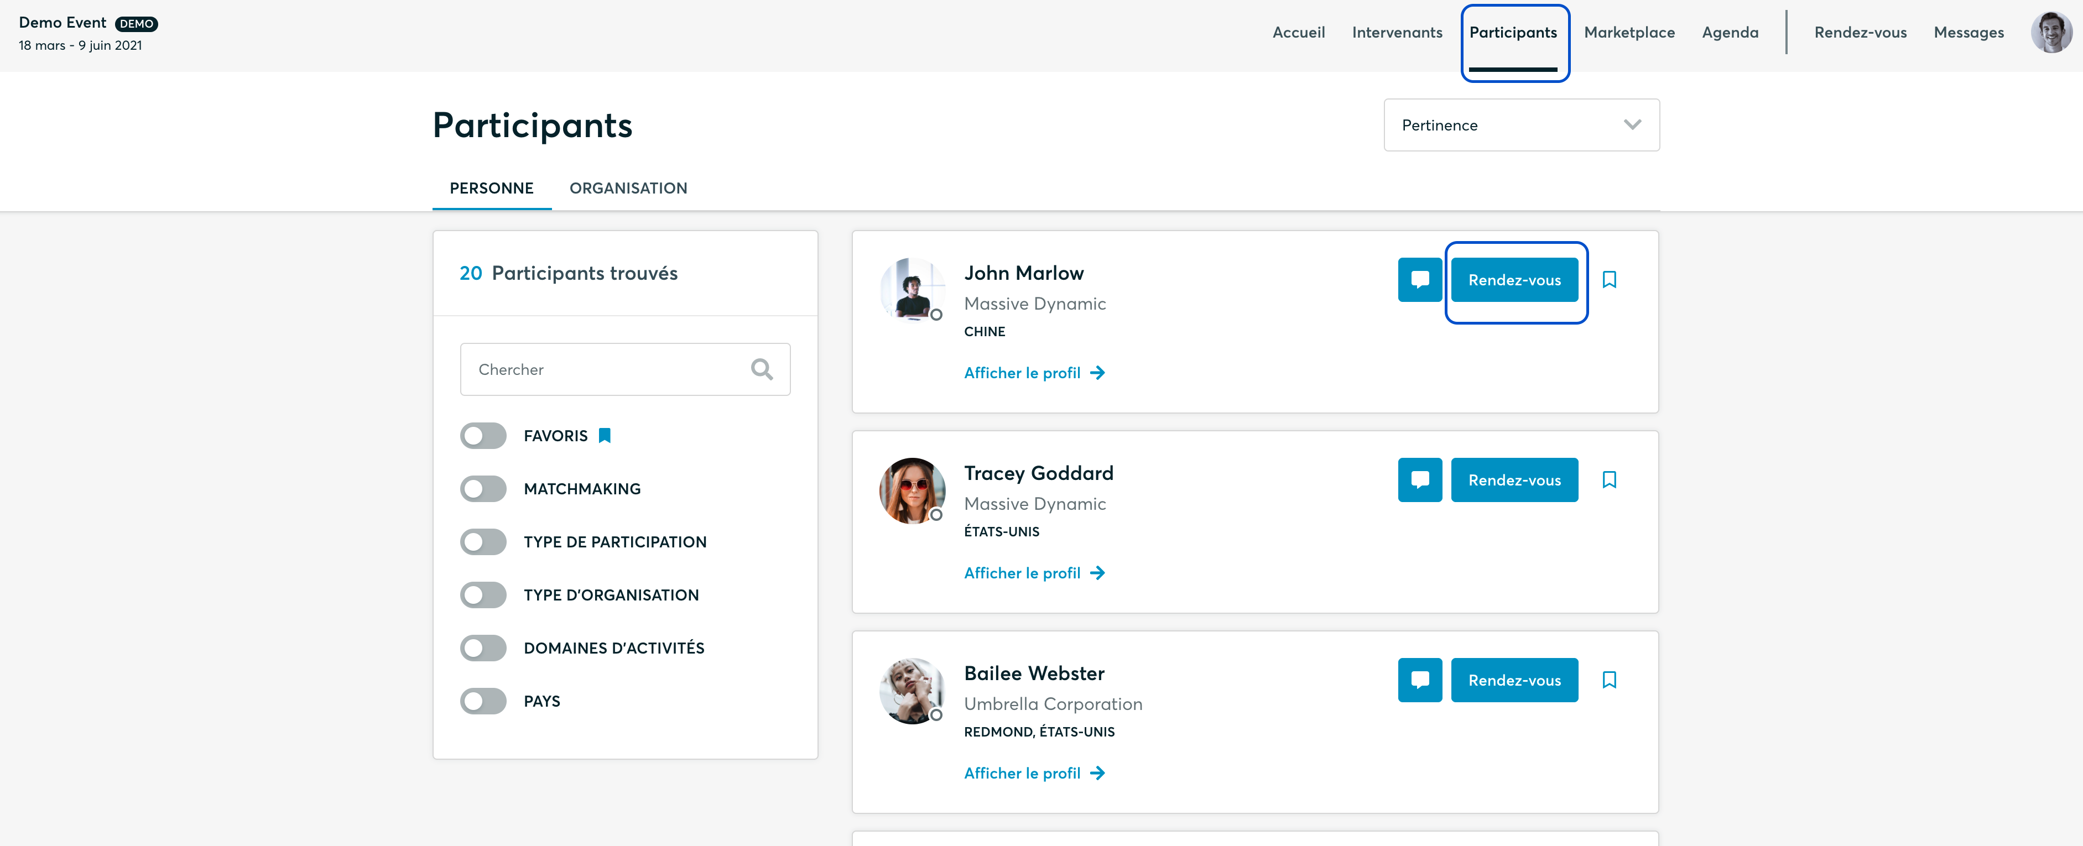Request a Rendez-vous with John Marlow

click(1514, 280)
